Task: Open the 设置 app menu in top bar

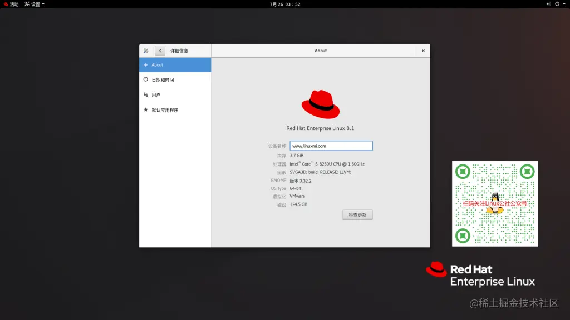Action: (34, 4)
